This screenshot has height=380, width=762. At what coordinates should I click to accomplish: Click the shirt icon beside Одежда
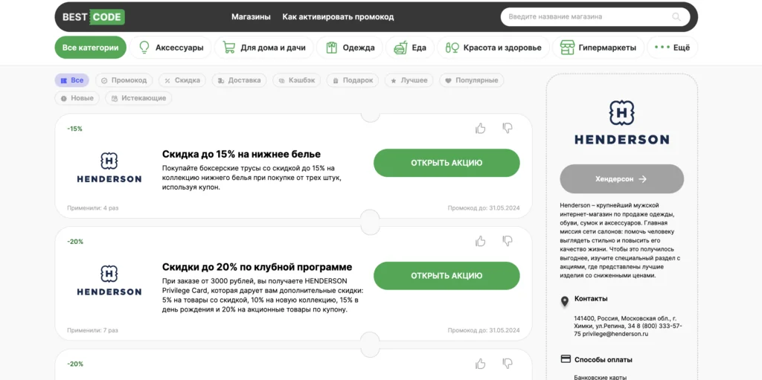[331, 48]
